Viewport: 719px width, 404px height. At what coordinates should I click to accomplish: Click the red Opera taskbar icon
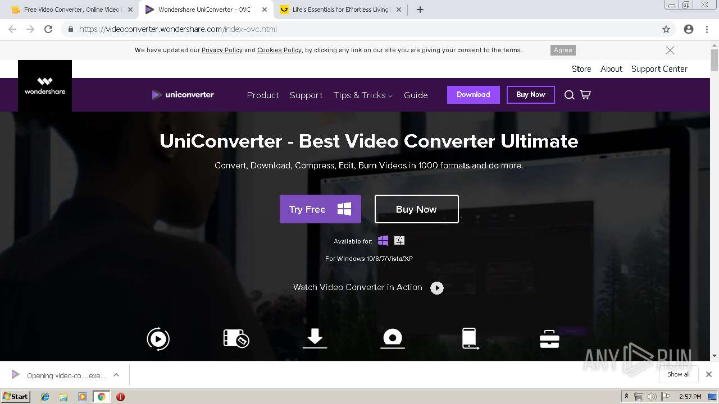[120, 397]
